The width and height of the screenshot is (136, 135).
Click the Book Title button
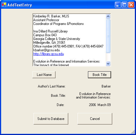pos(100,75)
